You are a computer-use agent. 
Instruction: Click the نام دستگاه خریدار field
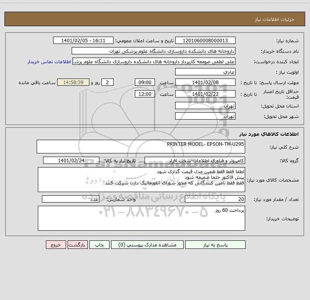click(153, 51)
